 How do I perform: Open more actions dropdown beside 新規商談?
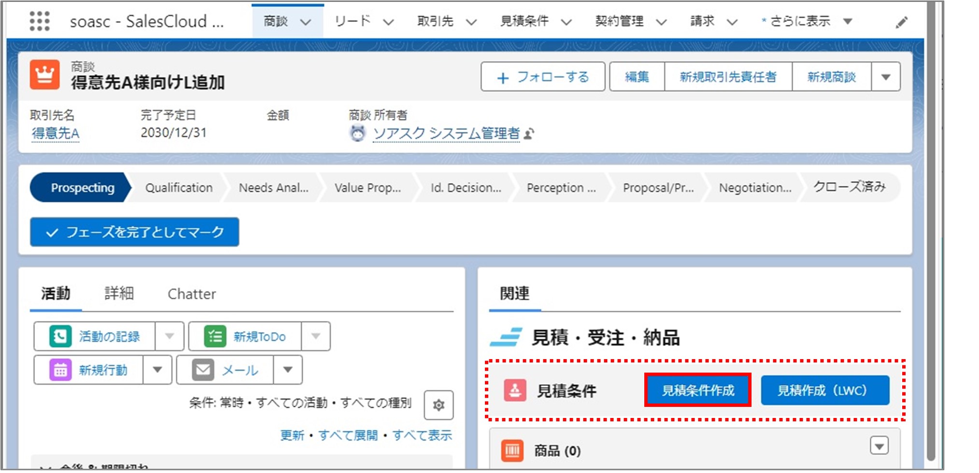(886, 77)
